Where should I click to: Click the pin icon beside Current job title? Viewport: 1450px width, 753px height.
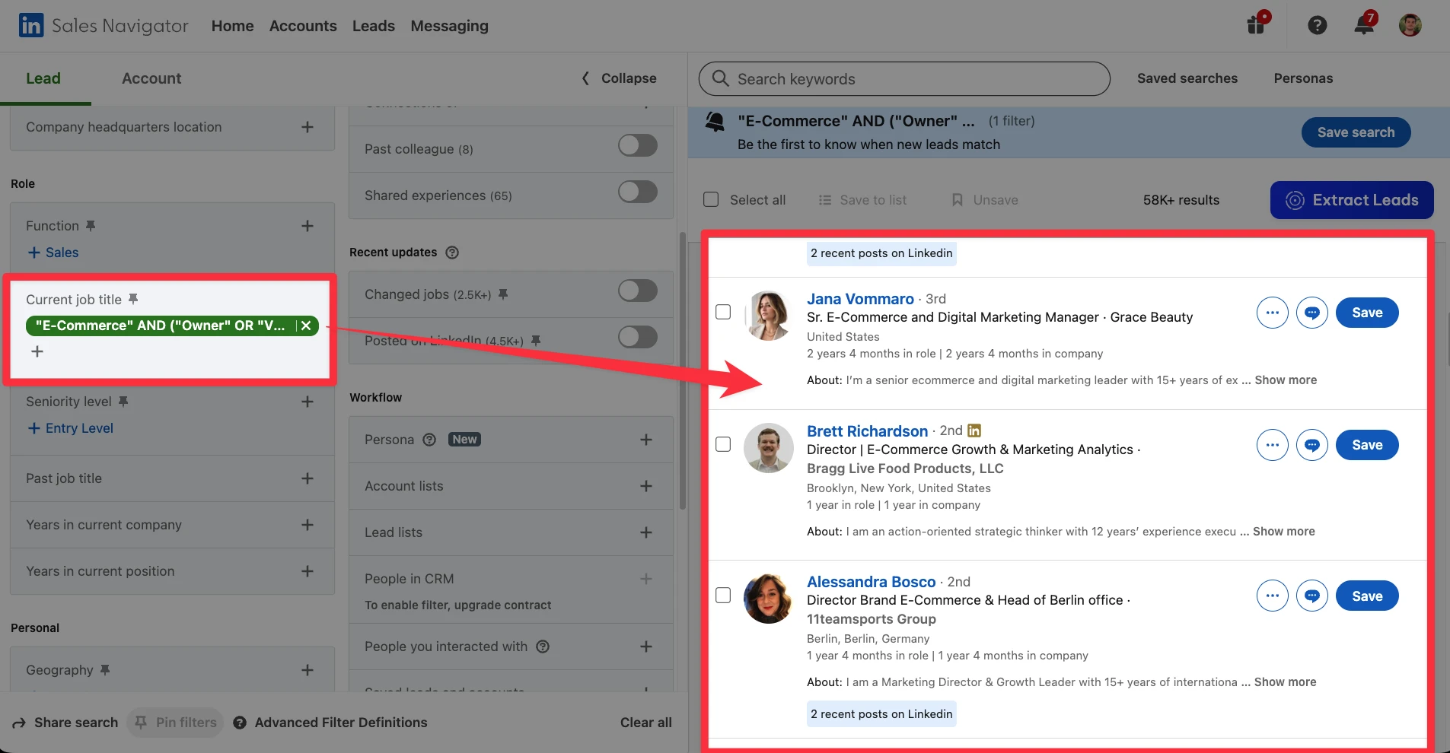[133, 299]
